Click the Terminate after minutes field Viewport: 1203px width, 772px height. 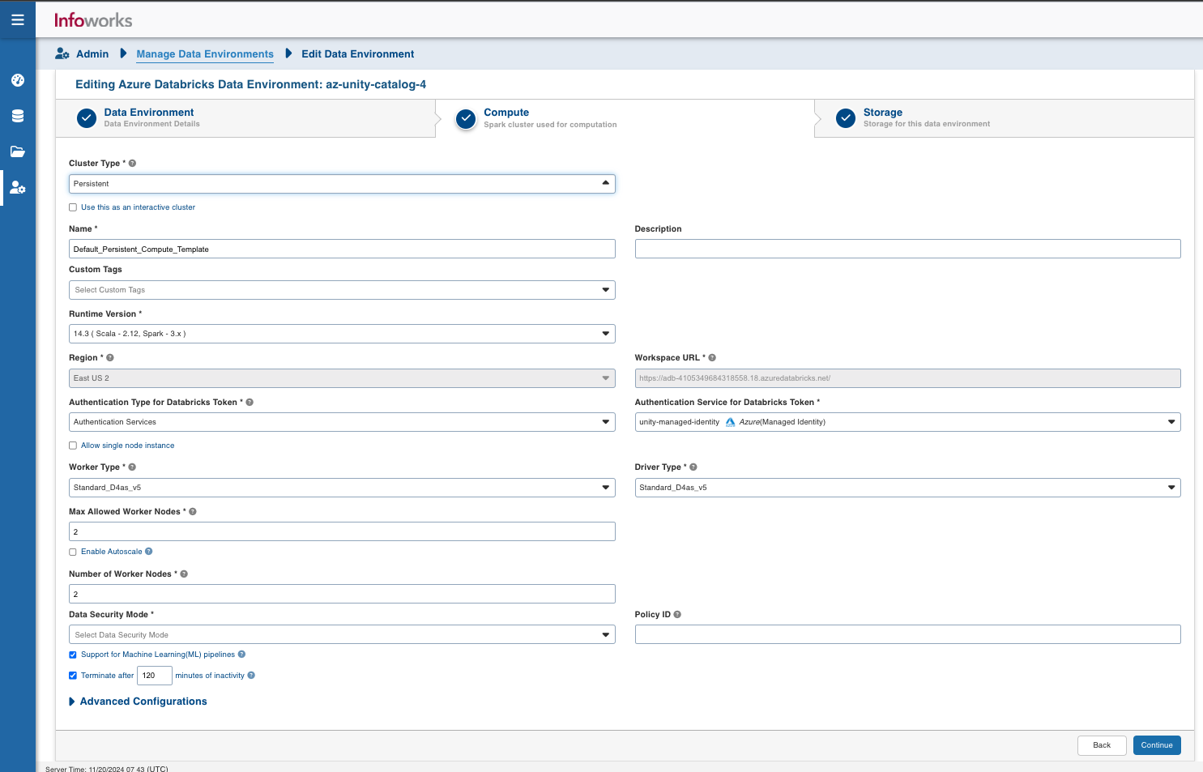pos(155,676)
